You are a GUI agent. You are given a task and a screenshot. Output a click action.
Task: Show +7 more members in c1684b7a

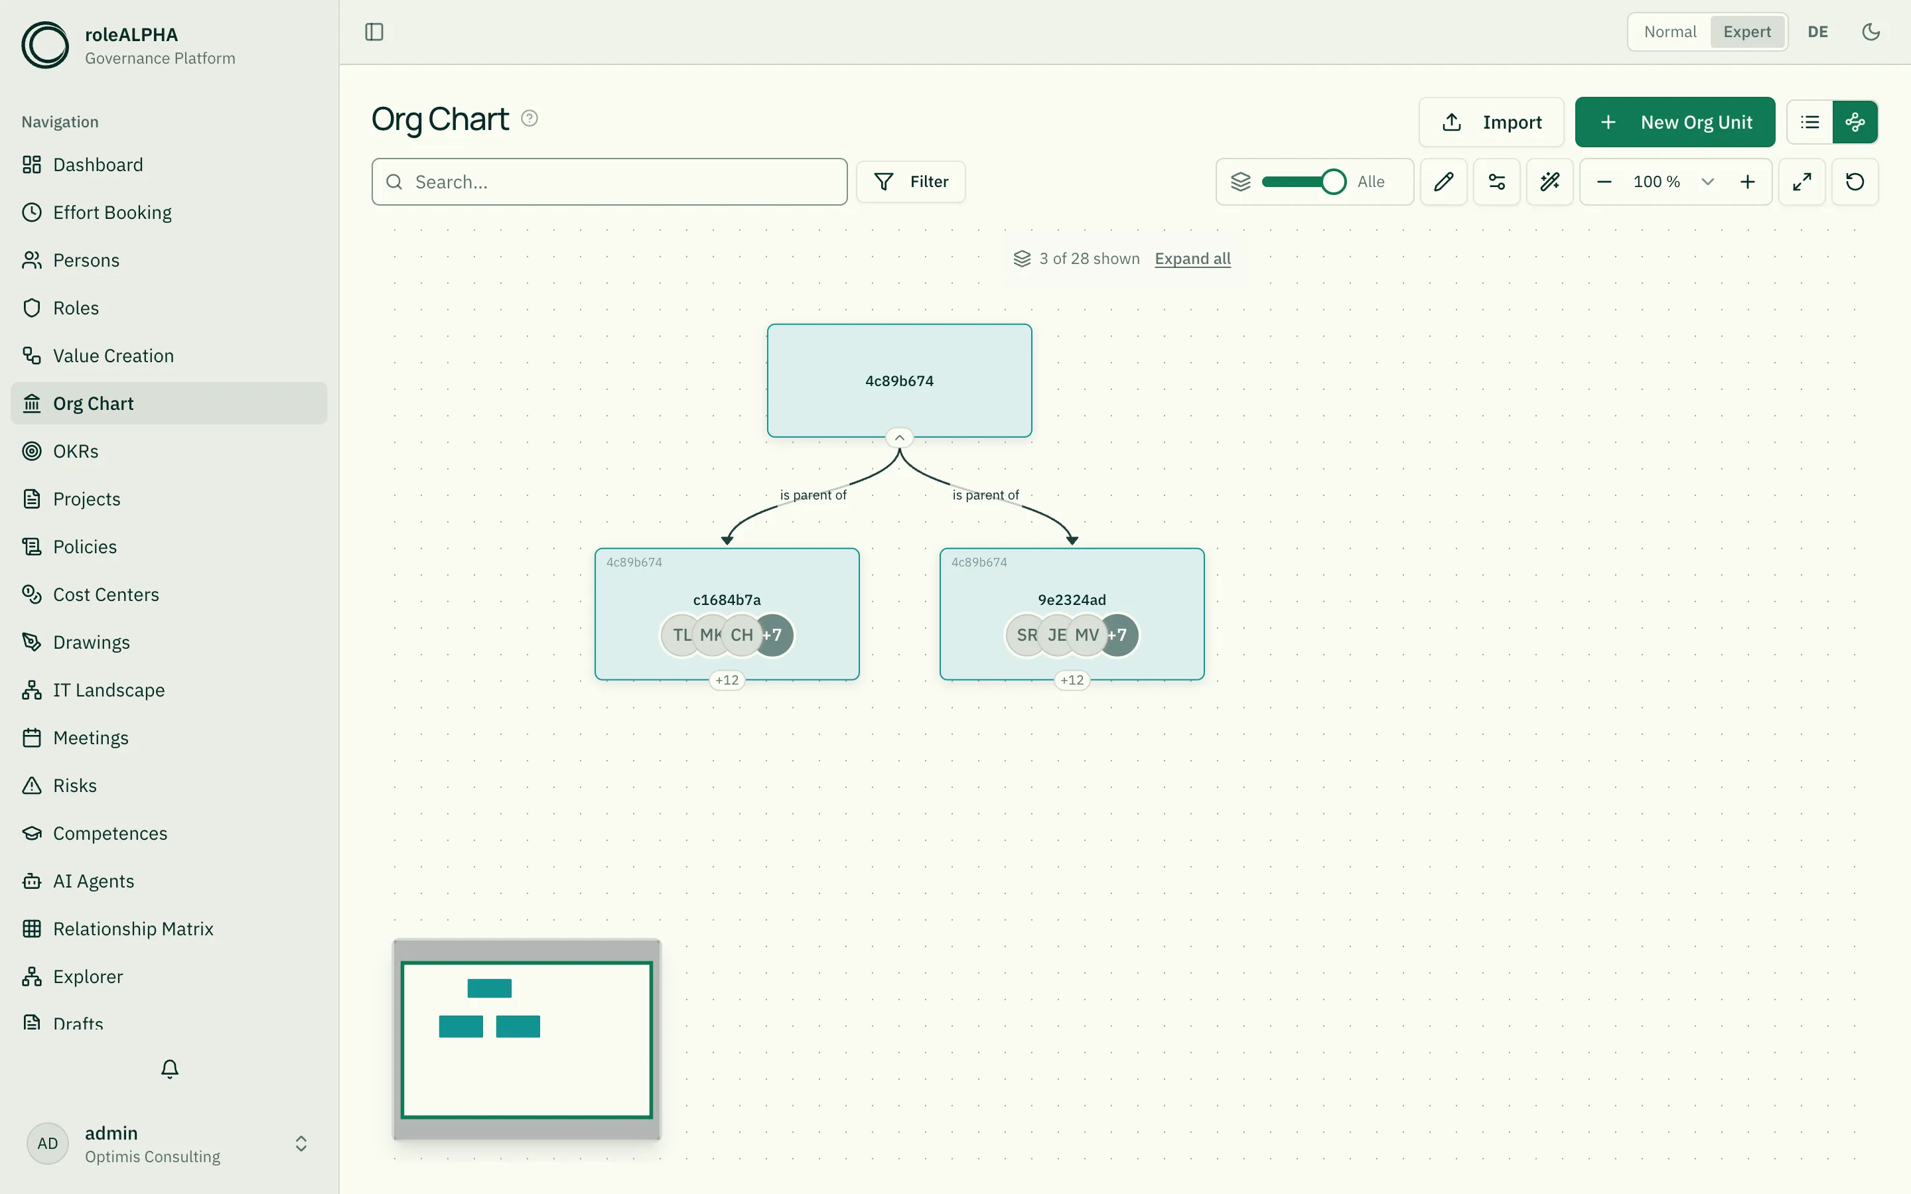coord(772,635)
